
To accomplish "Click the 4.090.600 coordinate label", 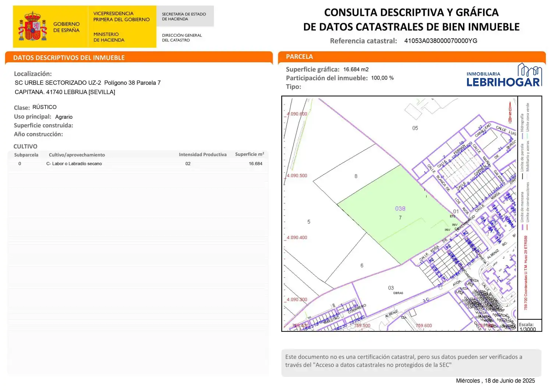I will click(x=297, y=114).
